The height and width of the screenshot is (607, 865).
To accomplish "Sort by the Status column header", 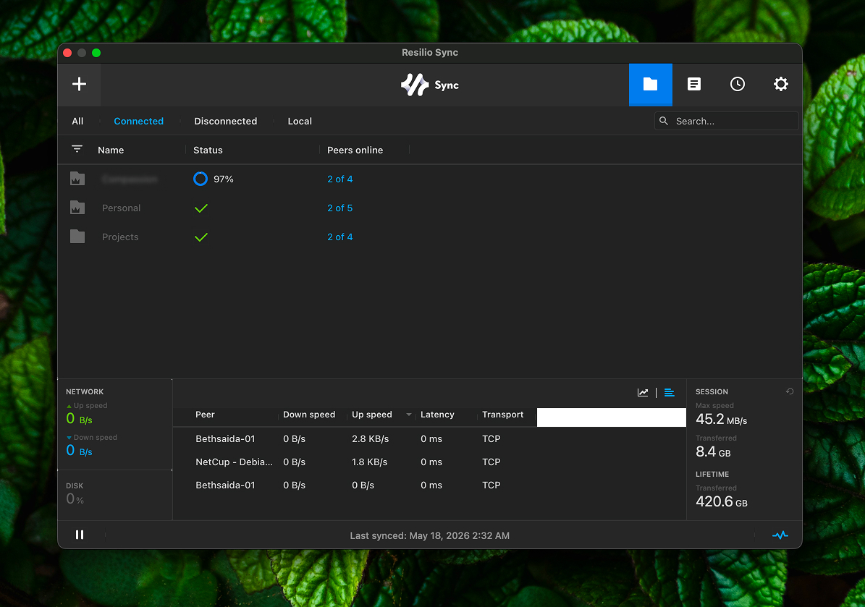I will click(x=208, y=150).
